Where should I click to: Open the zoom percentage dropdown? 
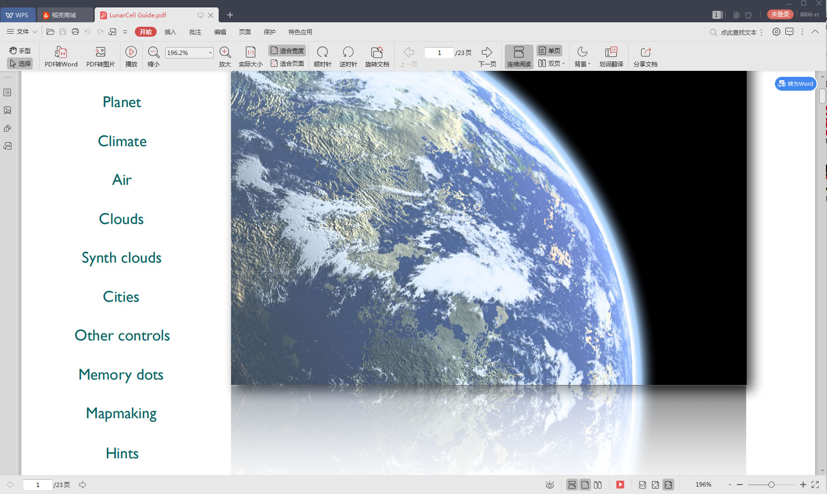coord(210,53)
